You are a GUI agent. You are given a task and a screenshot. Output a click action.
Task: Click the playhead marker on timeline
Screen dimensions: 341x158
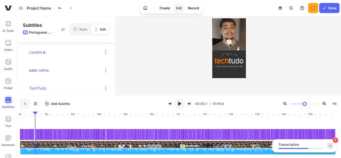[x=35, y=113]
